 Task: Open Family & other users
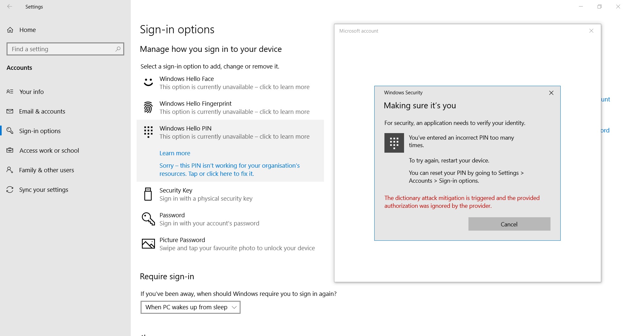tap(65, 170)
